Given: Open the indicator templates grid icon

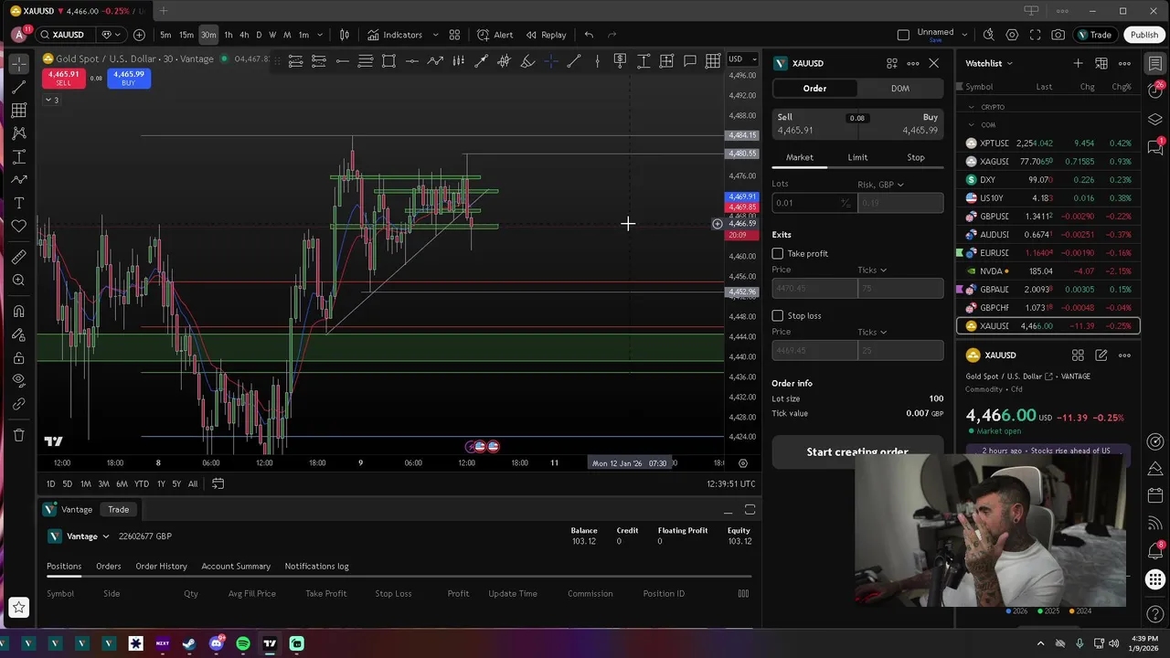Looking at the screenshot, I should tap(454, 35).
